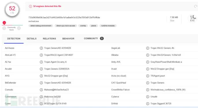Click the direct-cpu-clock-access tag
Screen dimensions: 198x108
[66, 26]
